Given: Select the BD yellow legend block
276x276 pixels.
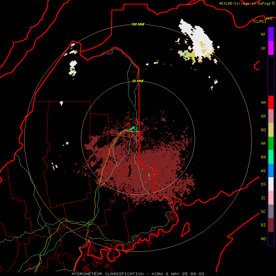Looking at the screenshot, I should point(271,130).
